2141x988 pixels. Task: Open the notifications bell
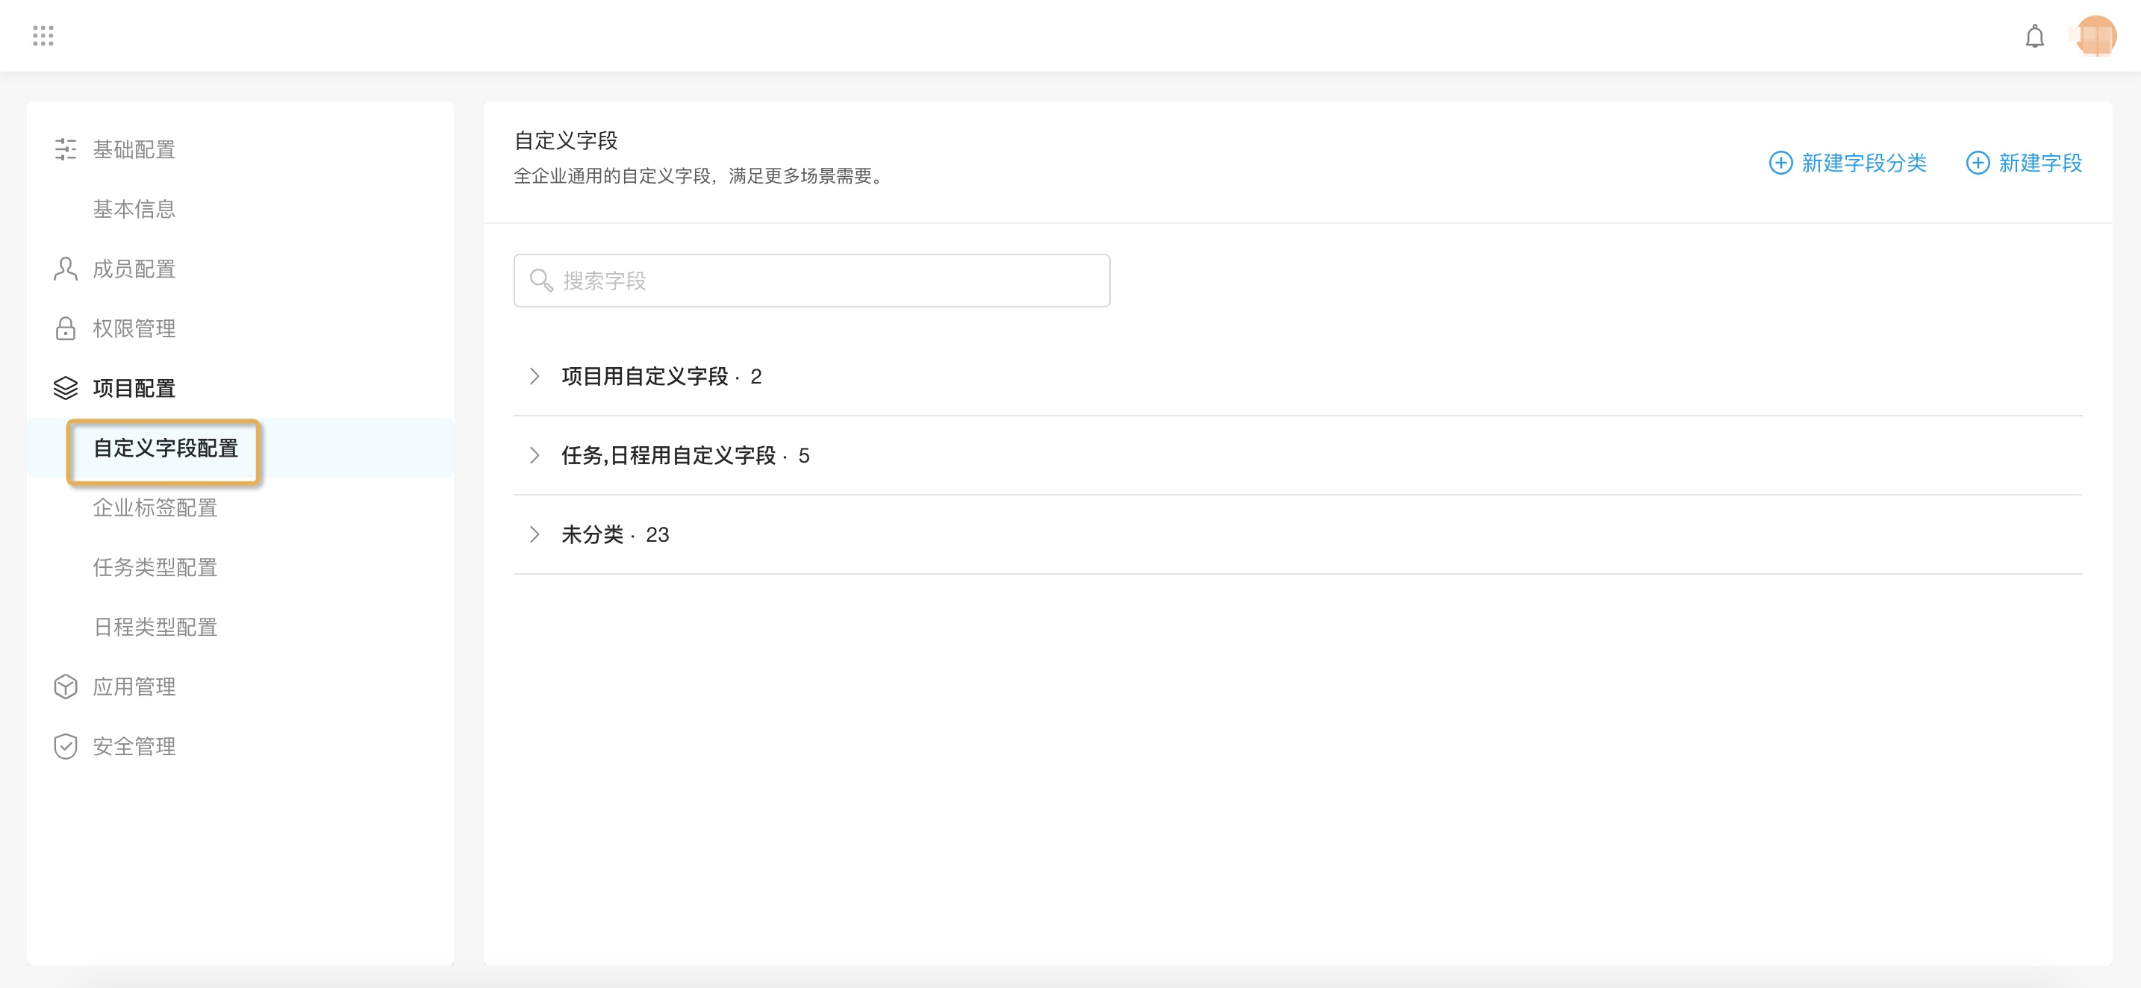pos(2034,36)
